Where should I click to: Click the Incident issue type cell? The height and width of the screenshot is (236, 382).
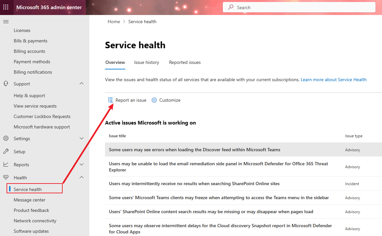[352, 184]
